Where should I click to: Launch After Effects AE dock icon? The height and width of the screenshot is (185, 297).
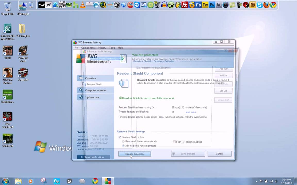[219, 5]
